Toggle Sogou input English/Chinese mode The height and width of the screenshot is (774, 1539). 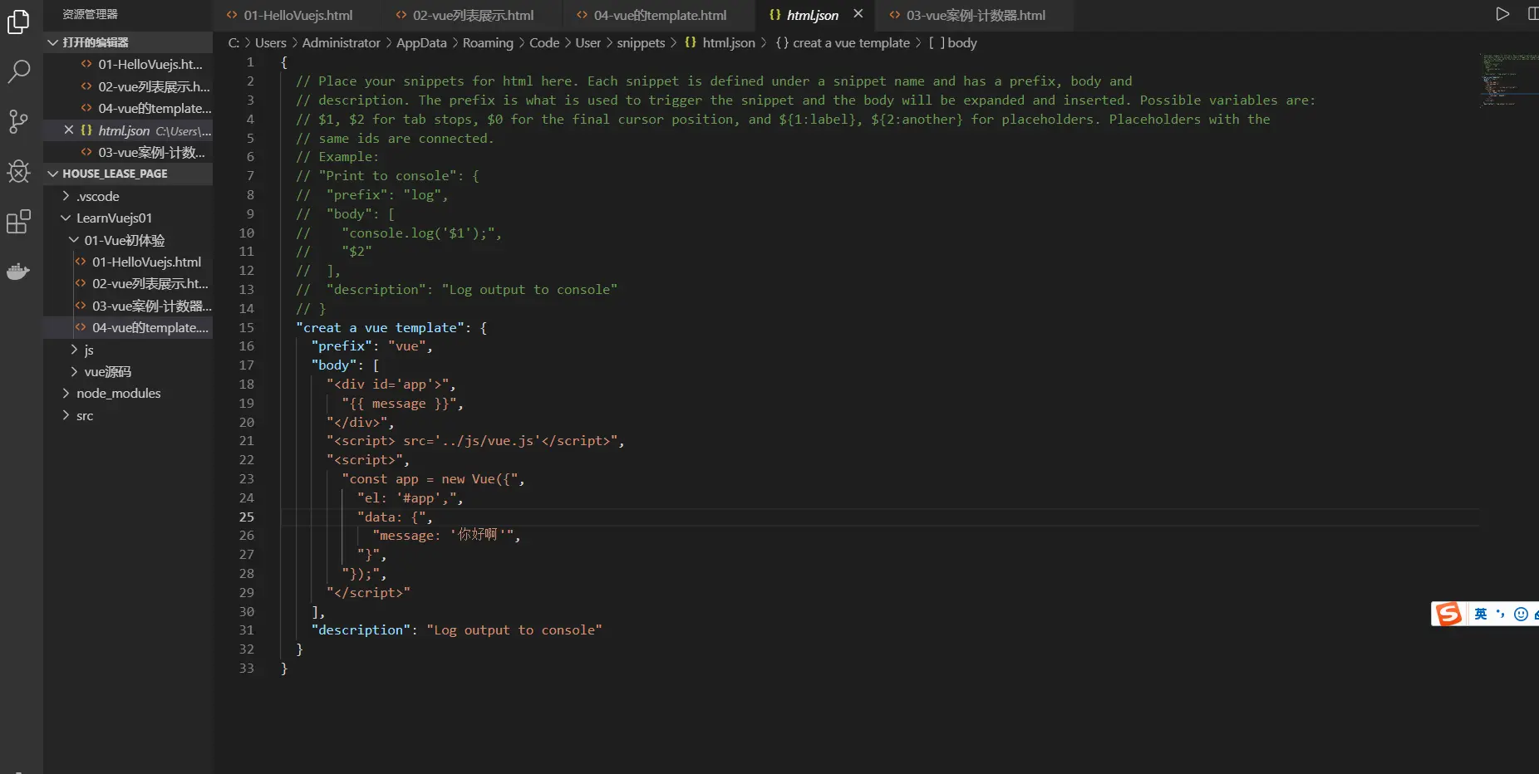[x=1480, y=614]
